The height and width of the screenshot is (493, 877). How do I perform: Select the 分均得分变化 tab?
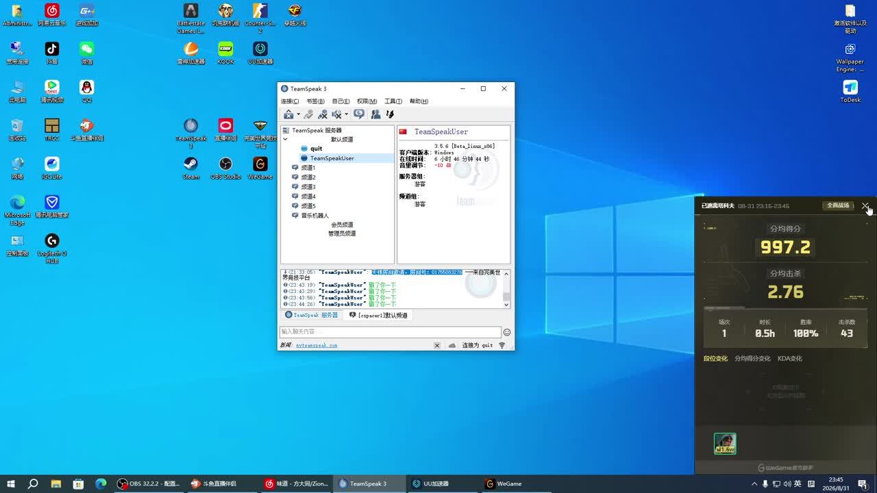[752, 358]
